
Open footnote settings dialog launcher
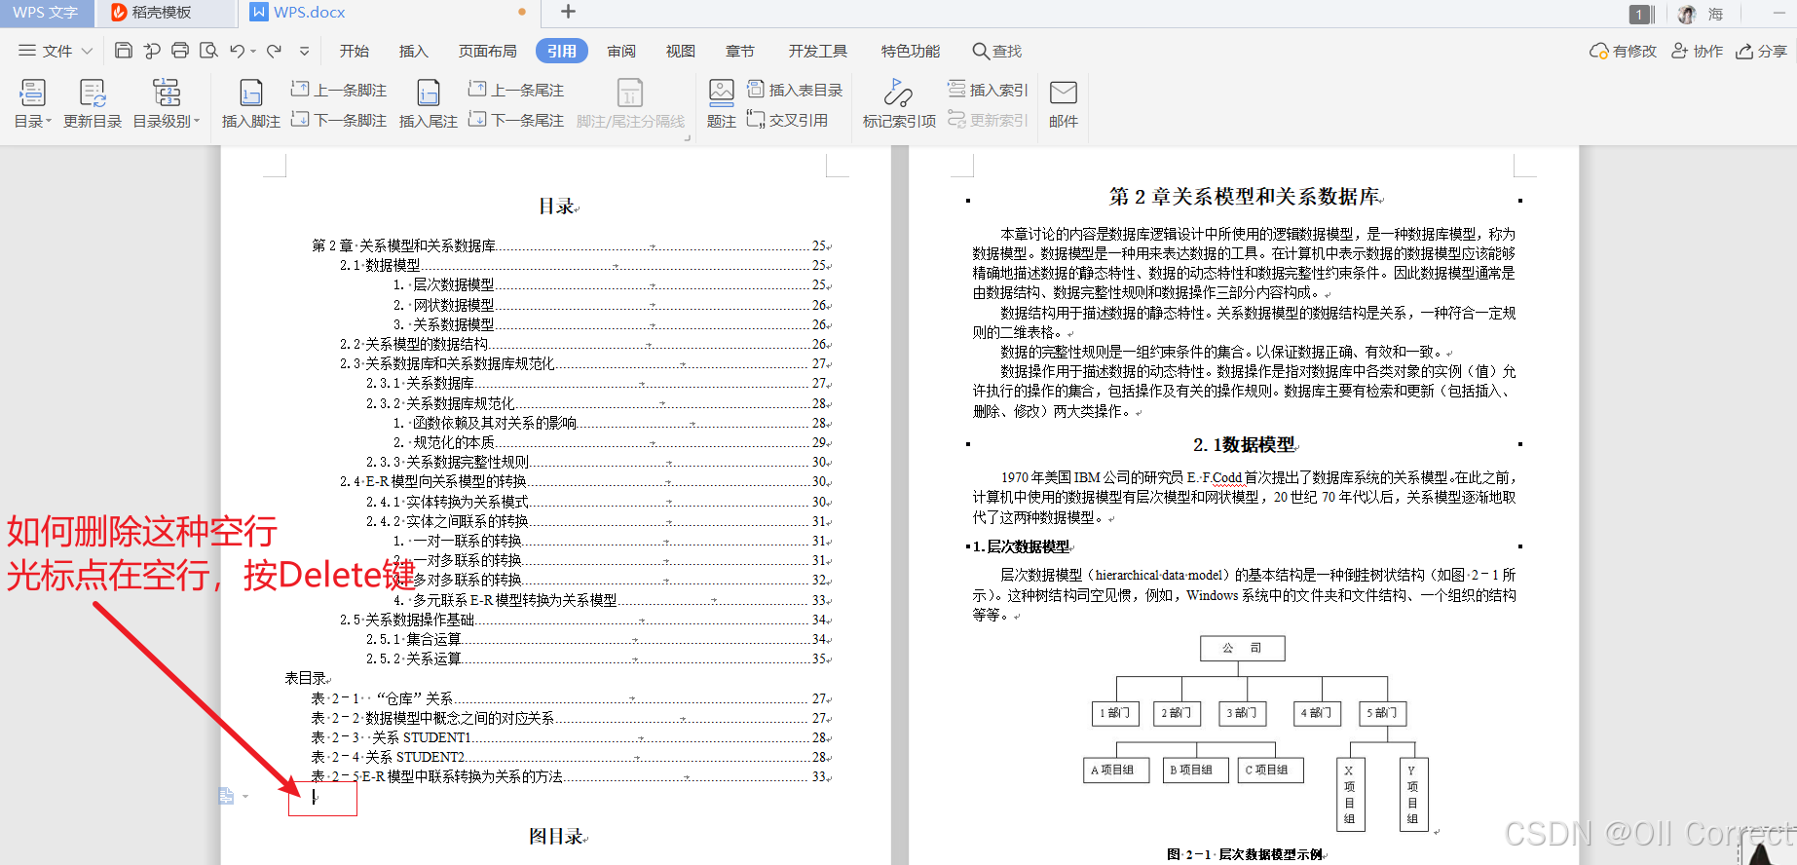pyautogui.click(x=688, y=137)
